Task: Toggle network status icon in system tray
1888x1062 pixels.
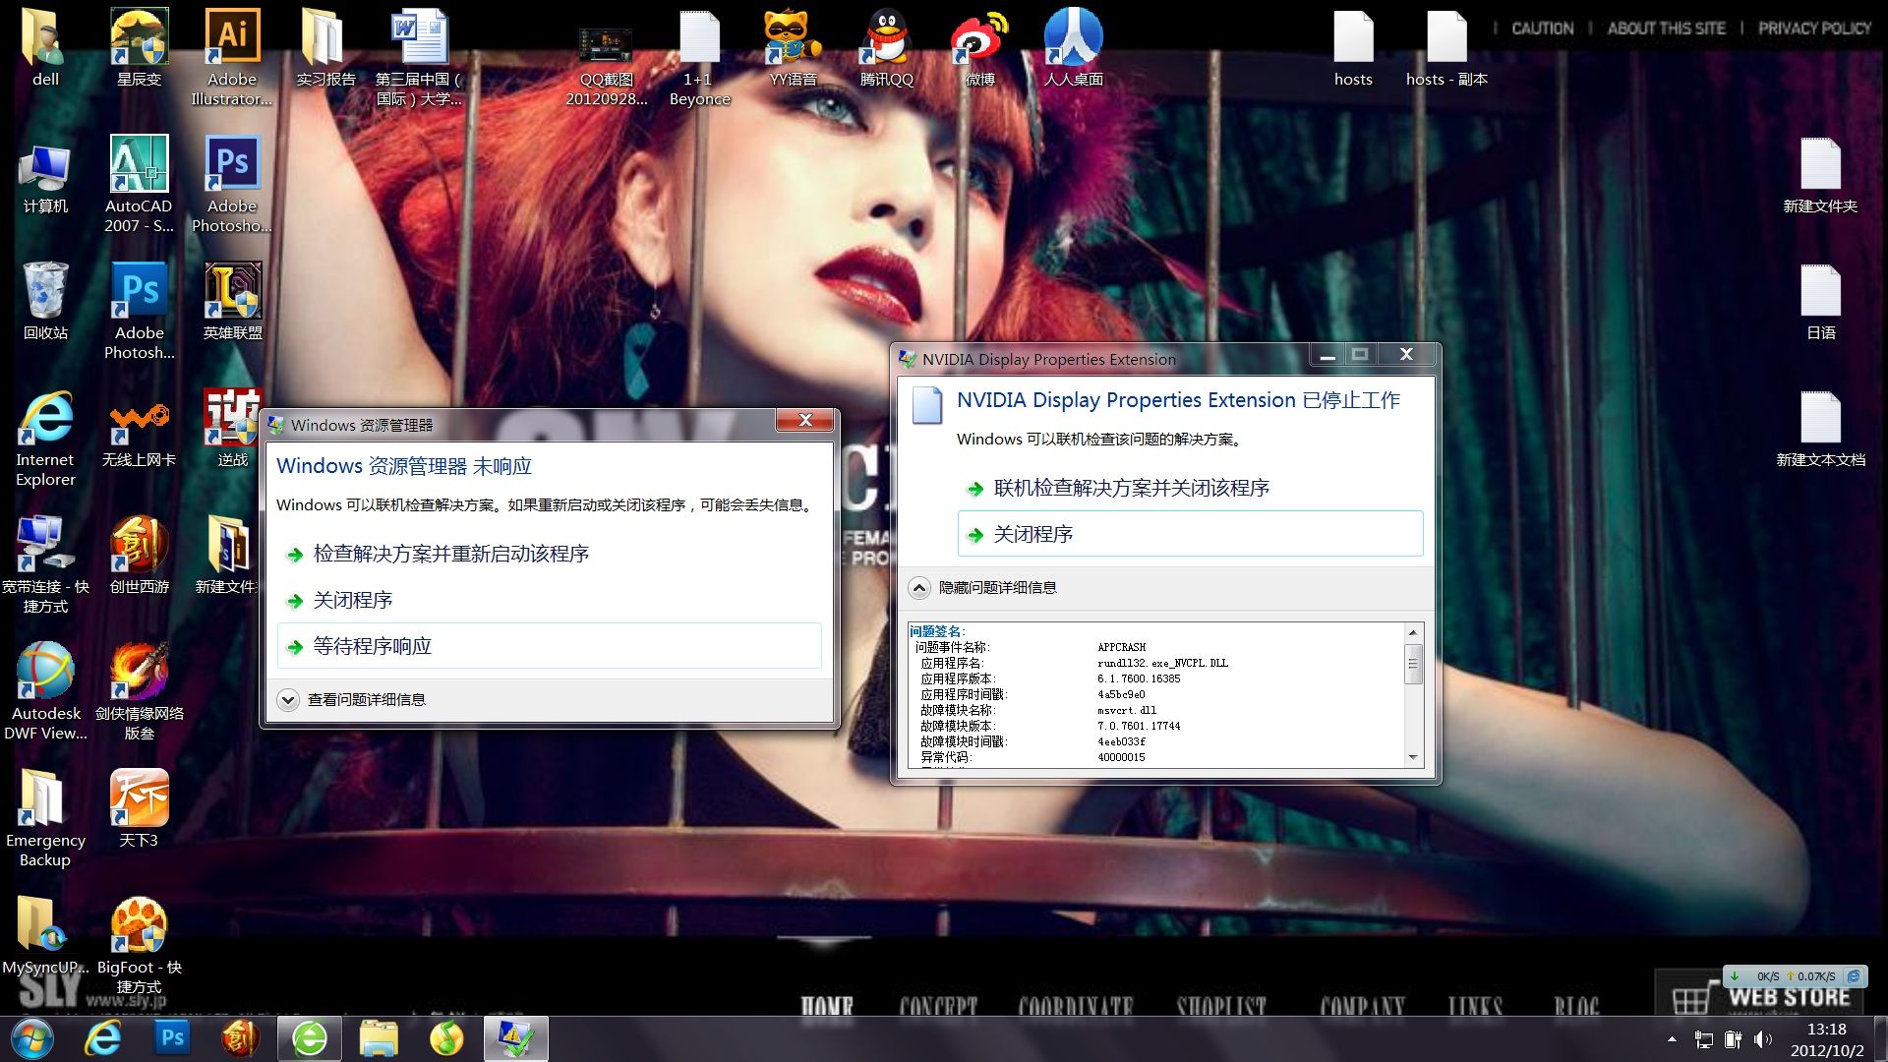Action: pyautogui.click(x=1709, y=1037)
